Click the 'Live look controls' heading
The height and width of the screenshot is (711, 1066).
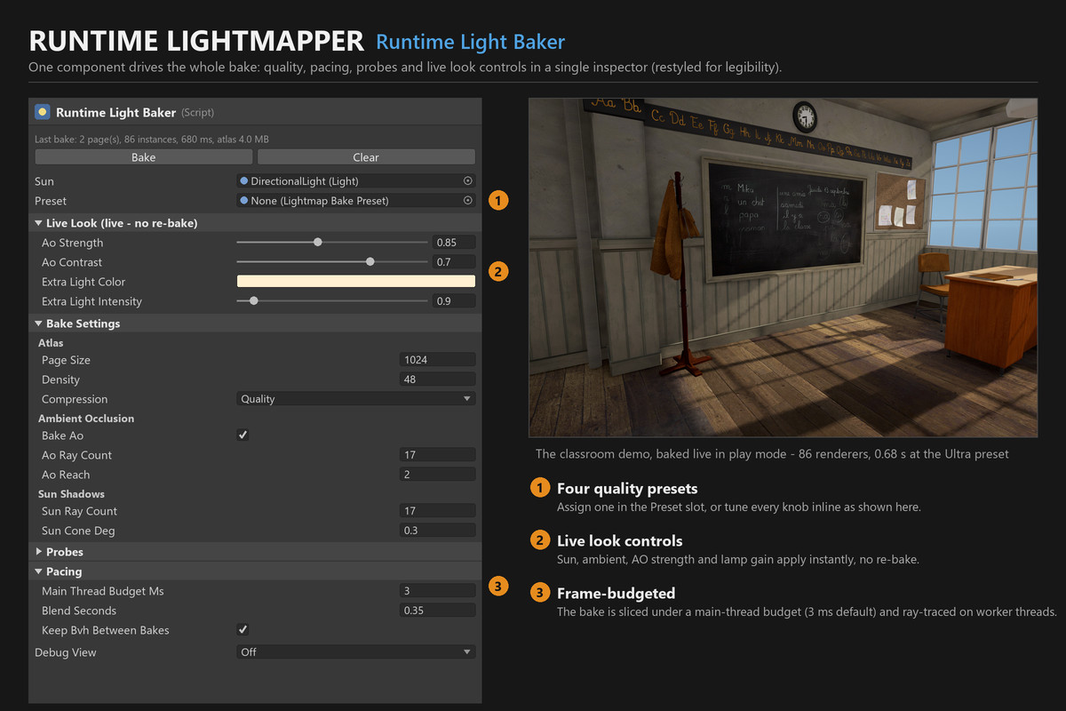coord(619,540)
